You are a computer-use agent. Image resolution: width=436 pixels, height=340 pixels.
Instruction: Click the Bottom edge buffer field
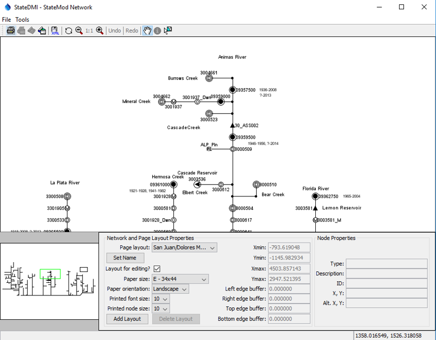tap(289, 319)
